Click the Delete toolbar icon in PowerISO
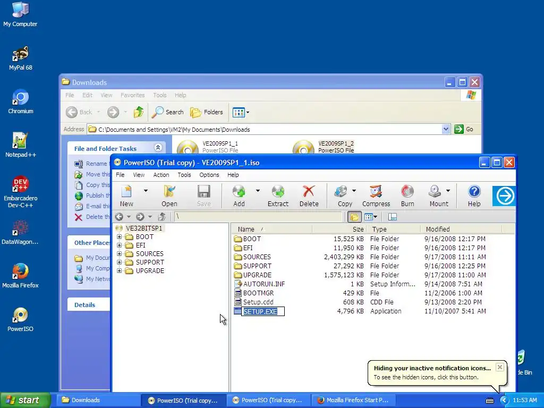The image size is (544, 408). click(x=309, y=195)
